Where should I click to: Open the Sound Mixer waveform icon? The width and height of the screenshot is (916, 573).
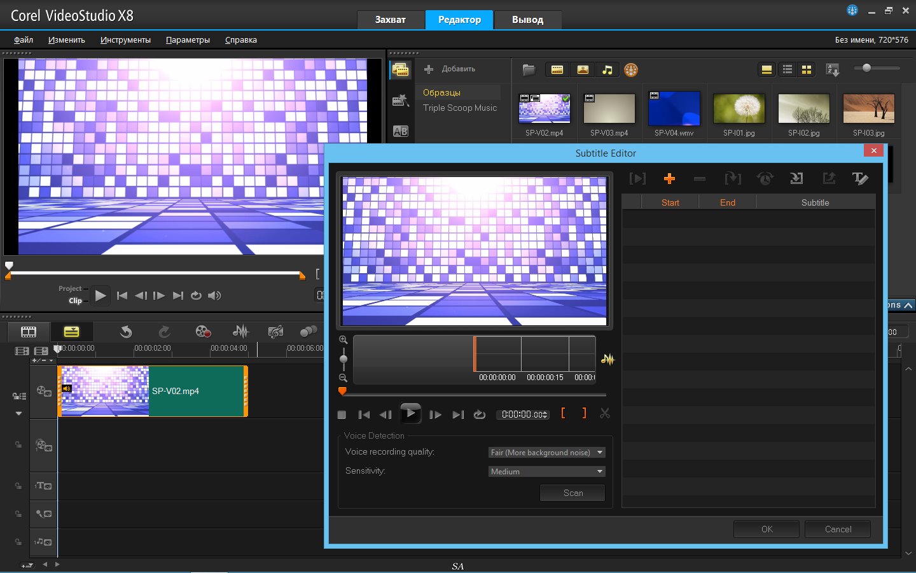pyautogui.click(x=240, y=332)
